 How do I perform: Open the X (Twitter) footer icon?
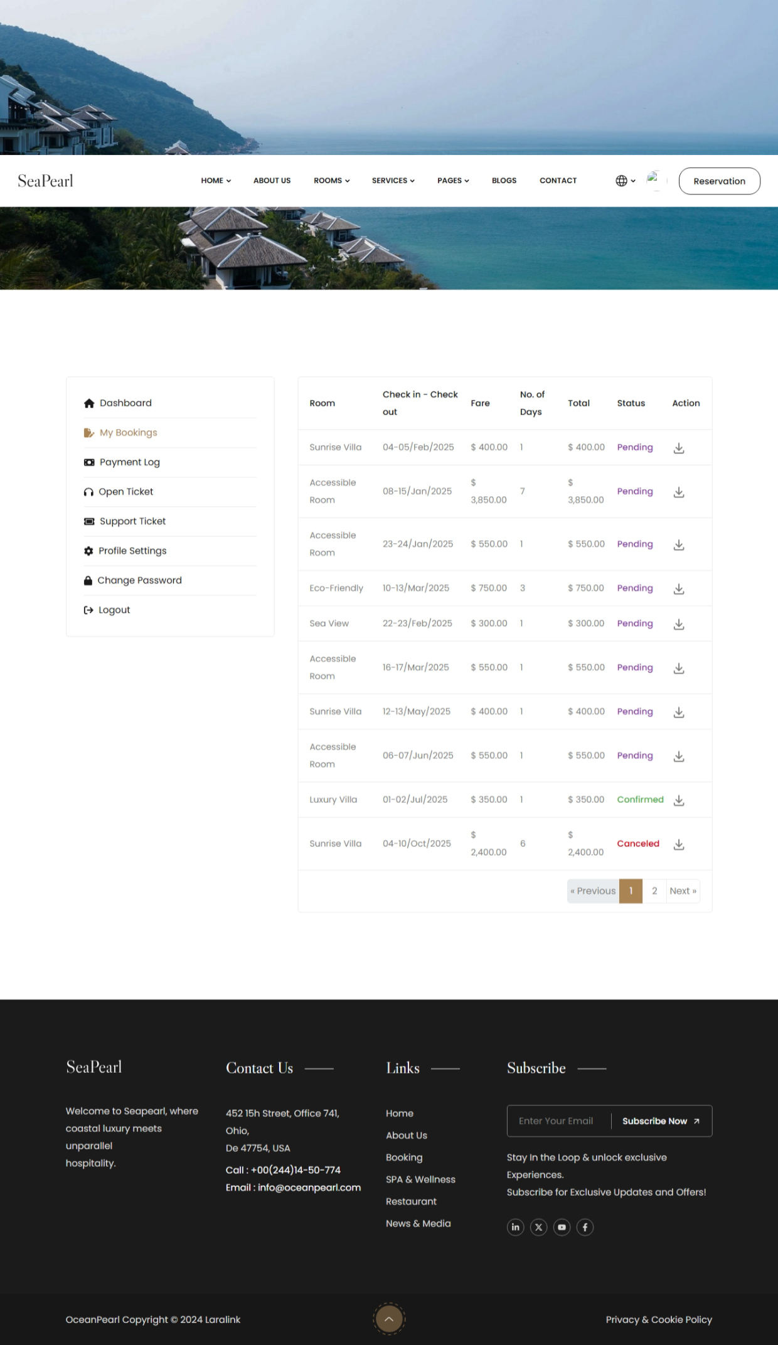538,1227
